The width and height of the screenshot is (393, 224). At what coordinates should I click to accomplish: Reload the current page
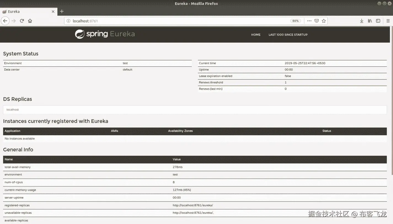click(x=22, y=21)
